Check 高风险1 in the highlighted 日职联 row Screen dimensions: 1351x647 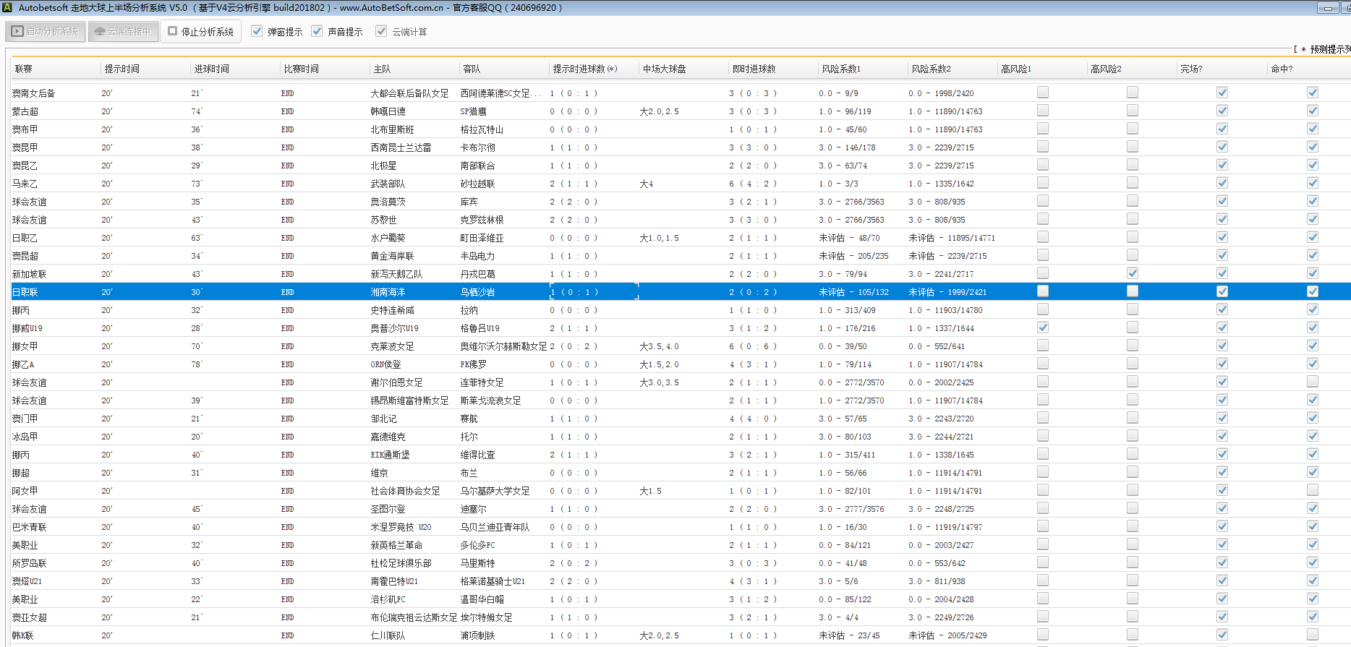tap(1043, 291)
